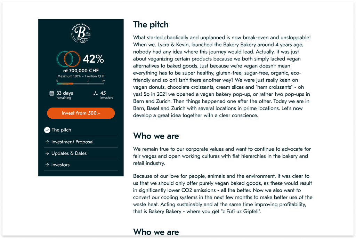Click the Bakery Bakery logo
Screen dimensions: 356x239
tap(81, 33)
